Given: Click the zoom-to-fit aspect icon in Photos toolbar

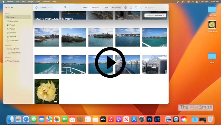Looking at the screenshot, I should pos(36,8).
